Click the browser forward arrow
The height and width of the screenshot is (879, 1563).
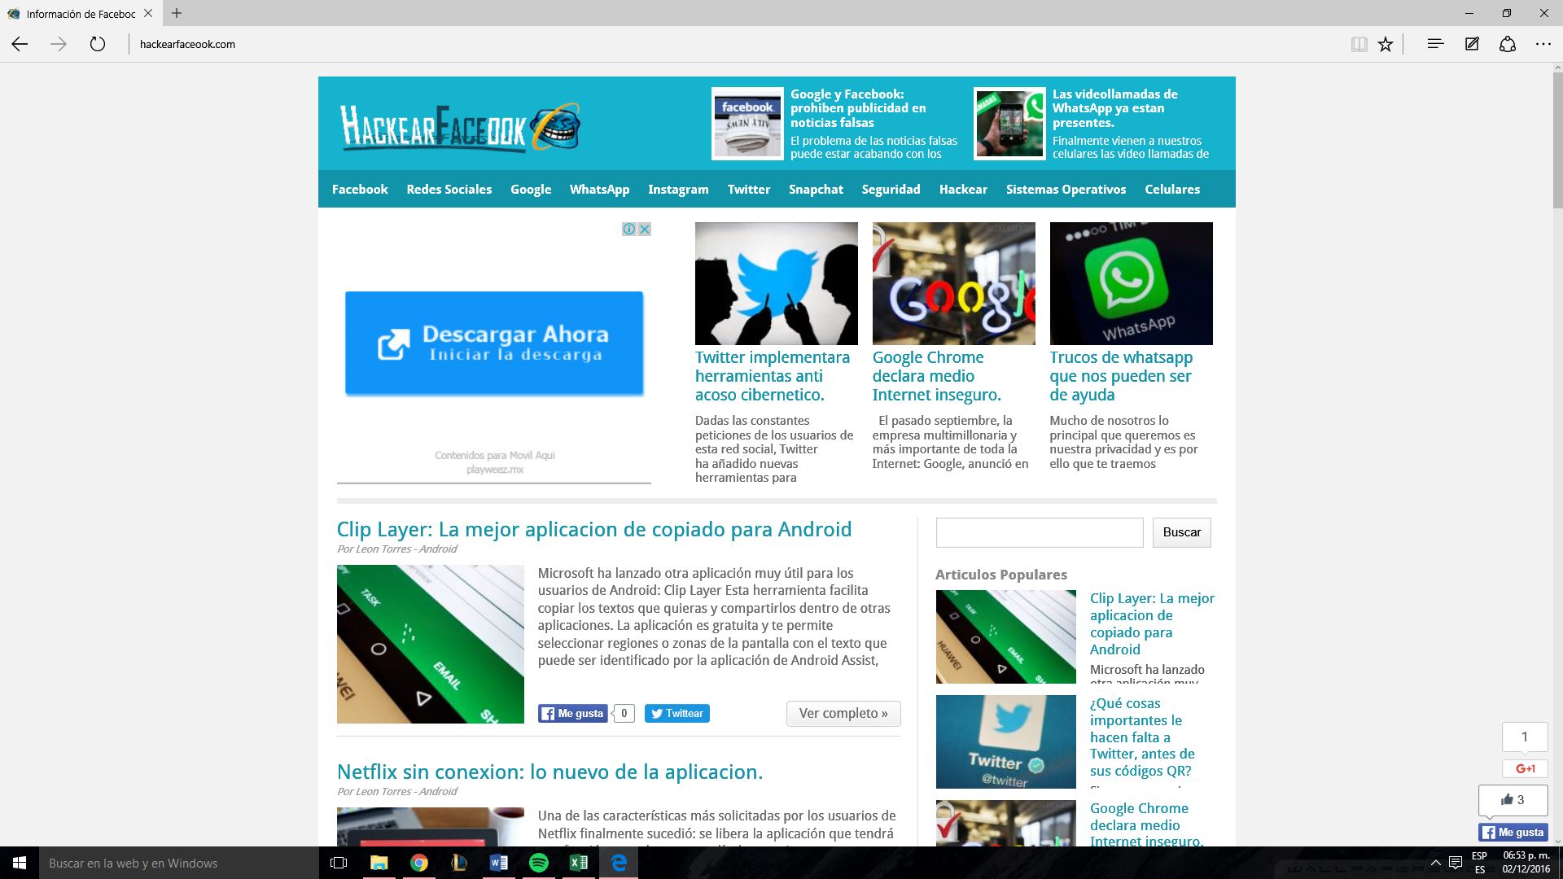click(x=58, y=44)
